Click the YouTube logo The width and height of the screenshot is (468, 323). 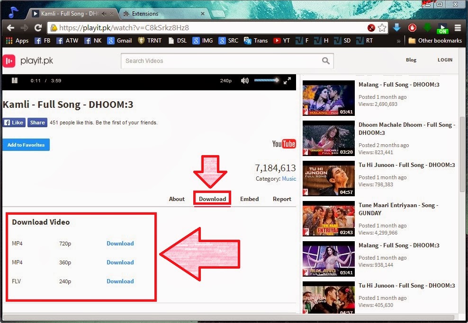tap(284, 144)
